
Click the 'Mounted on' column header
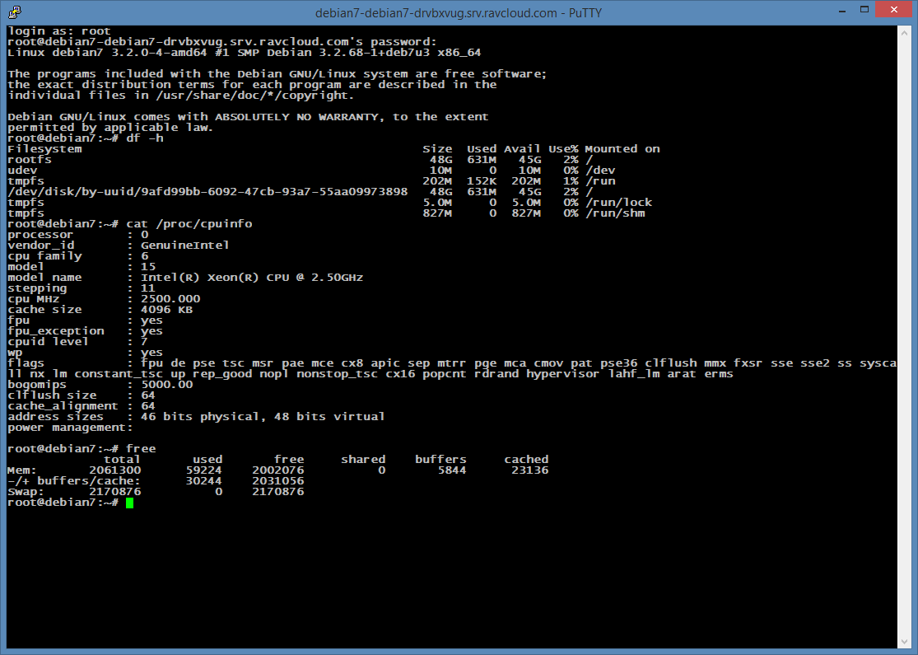coord(622,149)
